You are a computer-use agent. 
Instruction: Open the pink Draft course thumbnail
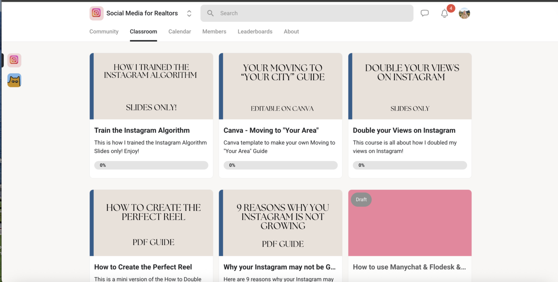click(410, 223)
